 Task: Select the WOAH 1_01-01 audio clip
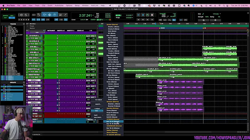pyautogui.click(x=180, y=81)
